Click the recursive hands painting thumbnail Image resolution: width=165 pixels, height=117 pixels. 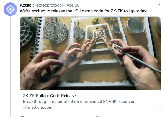click(x=91, y=53)
